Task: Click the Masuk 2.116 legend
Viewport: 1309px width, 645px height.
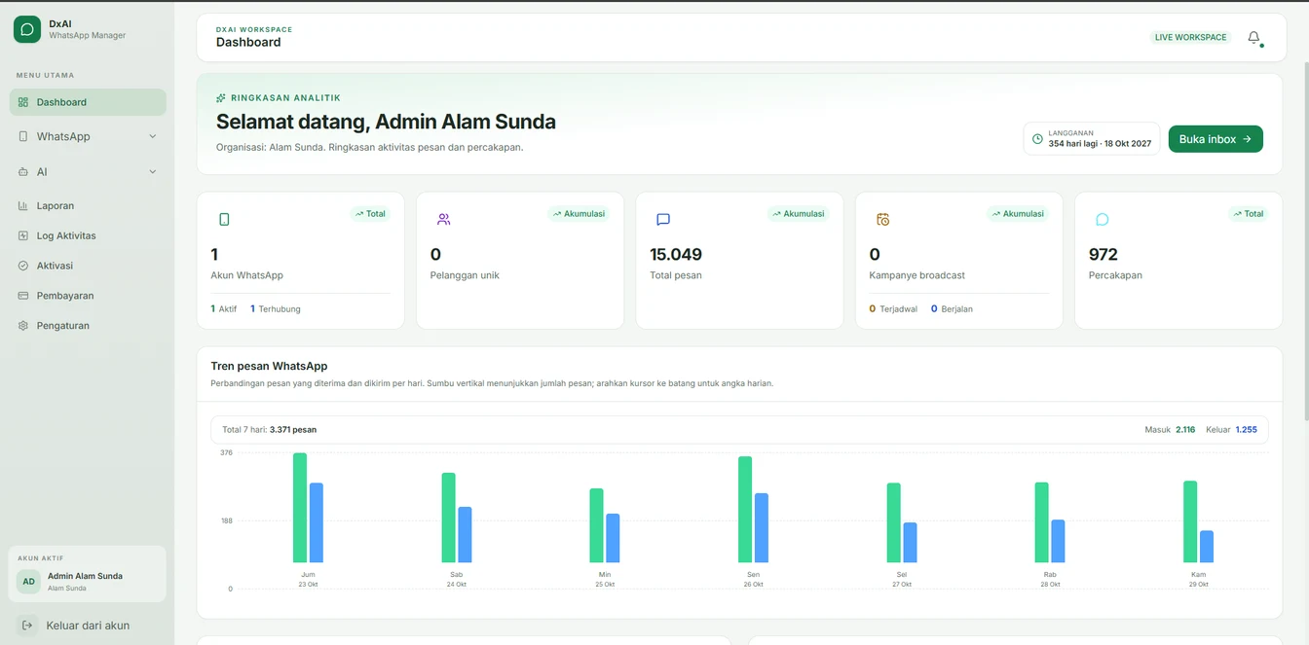Action: 1170,429
